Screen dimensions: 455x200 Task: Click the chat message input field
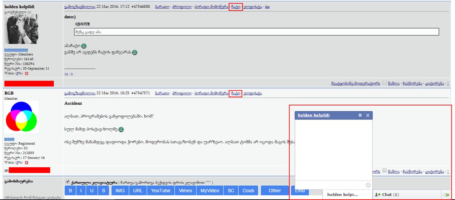tap(330, 185)
